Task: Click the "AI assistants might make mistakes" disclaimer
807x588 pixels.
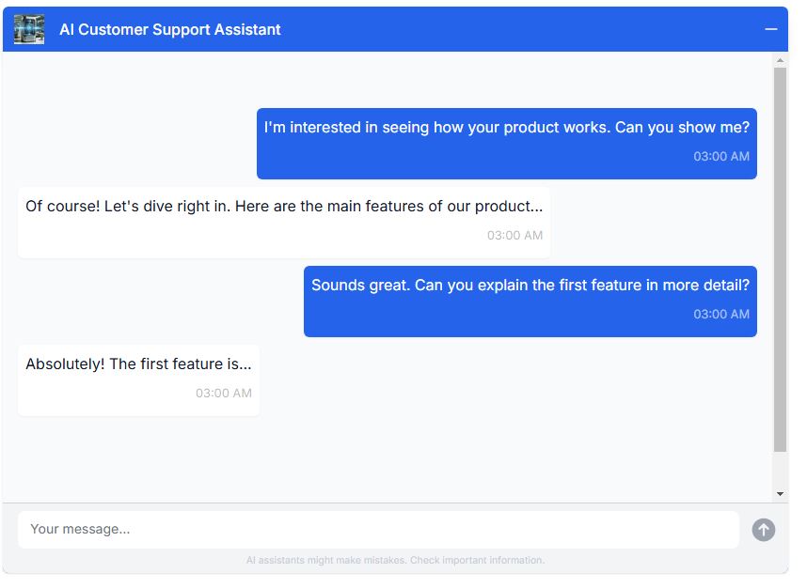Action: coord(395,561)
